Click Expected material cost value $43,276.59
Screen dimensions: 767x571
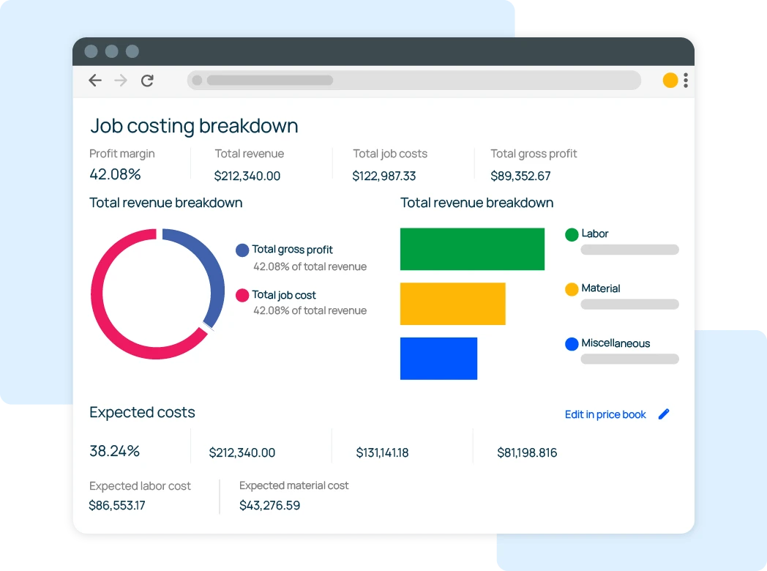coord(269,505)
